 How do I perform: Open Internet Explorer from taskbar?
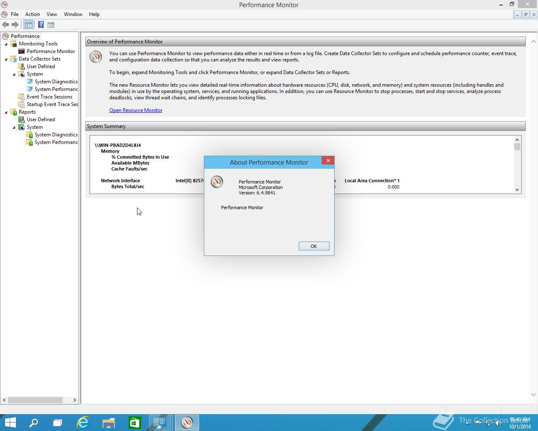(83, 423)
